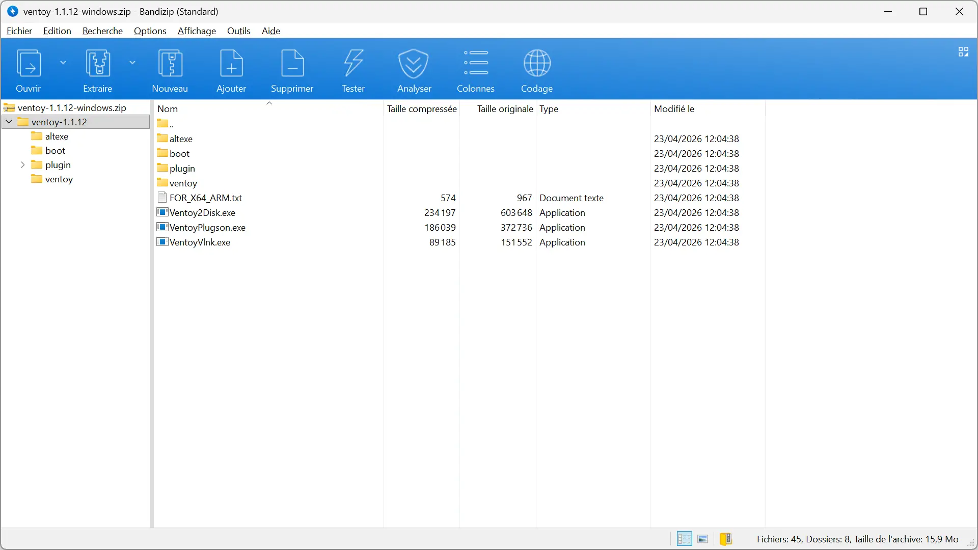
Task: Select ventoy-1.1.12 folder in tree
Action: [x=59, y=122]
